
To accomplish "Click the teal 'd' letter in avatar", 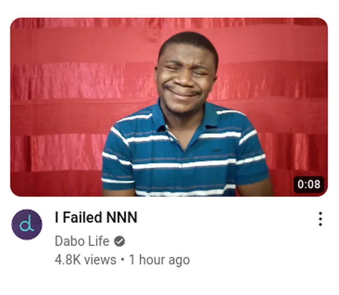I will coord(26,224).
